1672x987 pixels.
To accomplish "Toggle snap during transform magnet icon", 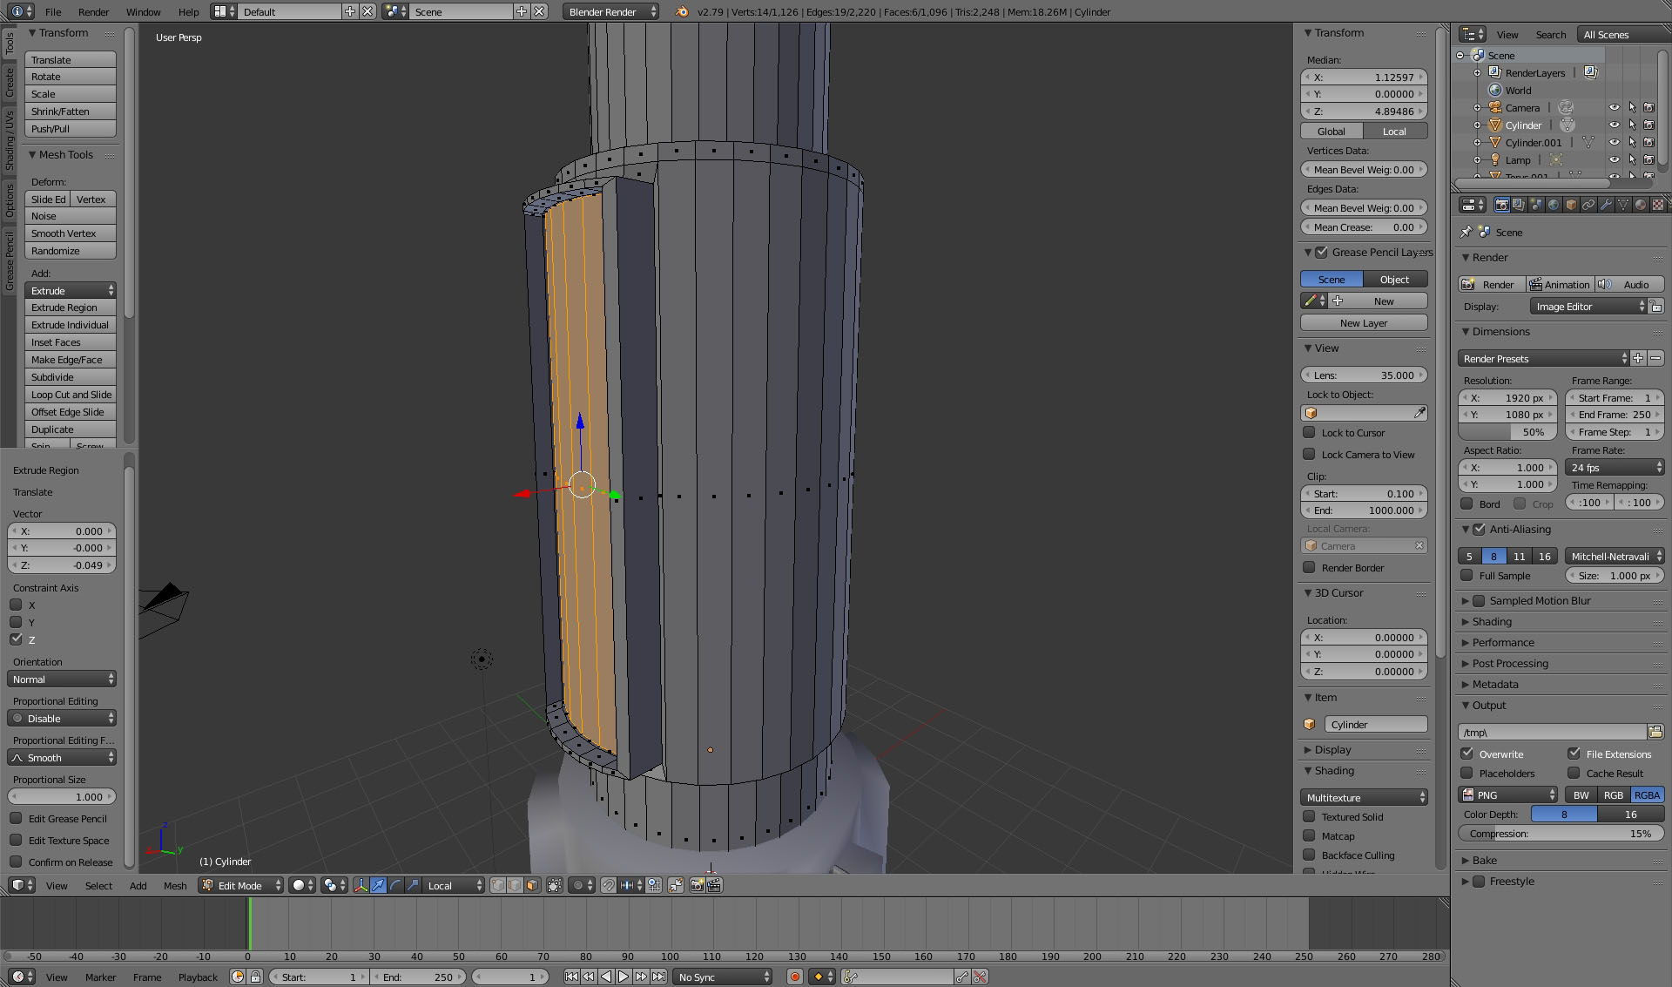I will (609, 885).
